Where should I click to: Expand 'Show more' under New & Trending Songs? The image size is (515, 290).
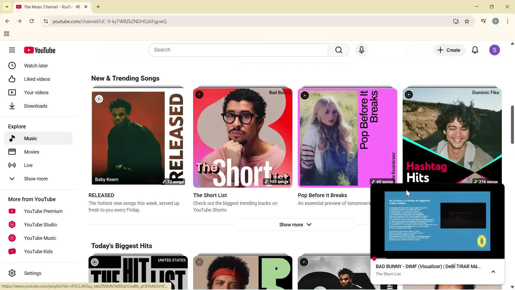point(295,224)
